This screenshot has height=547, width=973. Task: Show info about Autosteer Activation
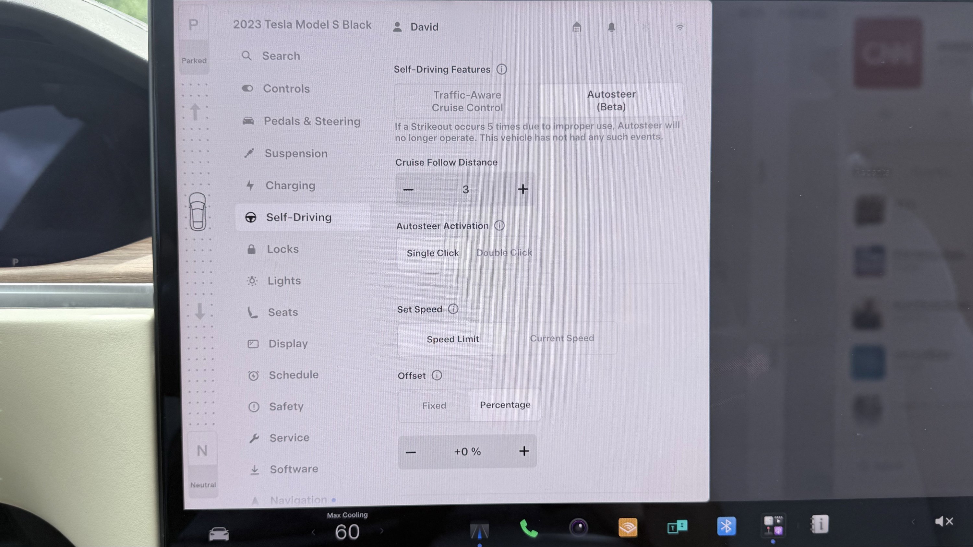tap(499, 225)
